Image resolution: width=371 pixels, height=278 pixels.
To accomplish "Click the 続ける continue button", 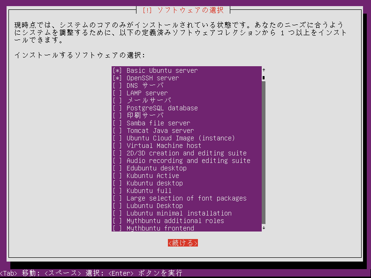I will [x=183, y=243].
